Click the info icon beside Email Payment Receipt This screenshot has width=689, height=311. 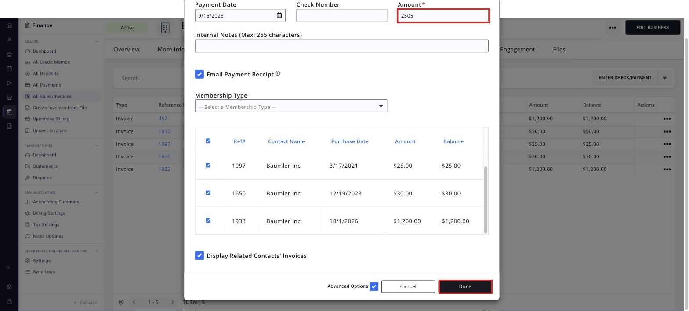pos(278,74)
